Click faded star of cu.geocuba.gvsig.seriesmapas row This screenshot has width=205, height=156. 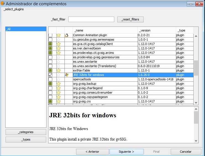59,39
